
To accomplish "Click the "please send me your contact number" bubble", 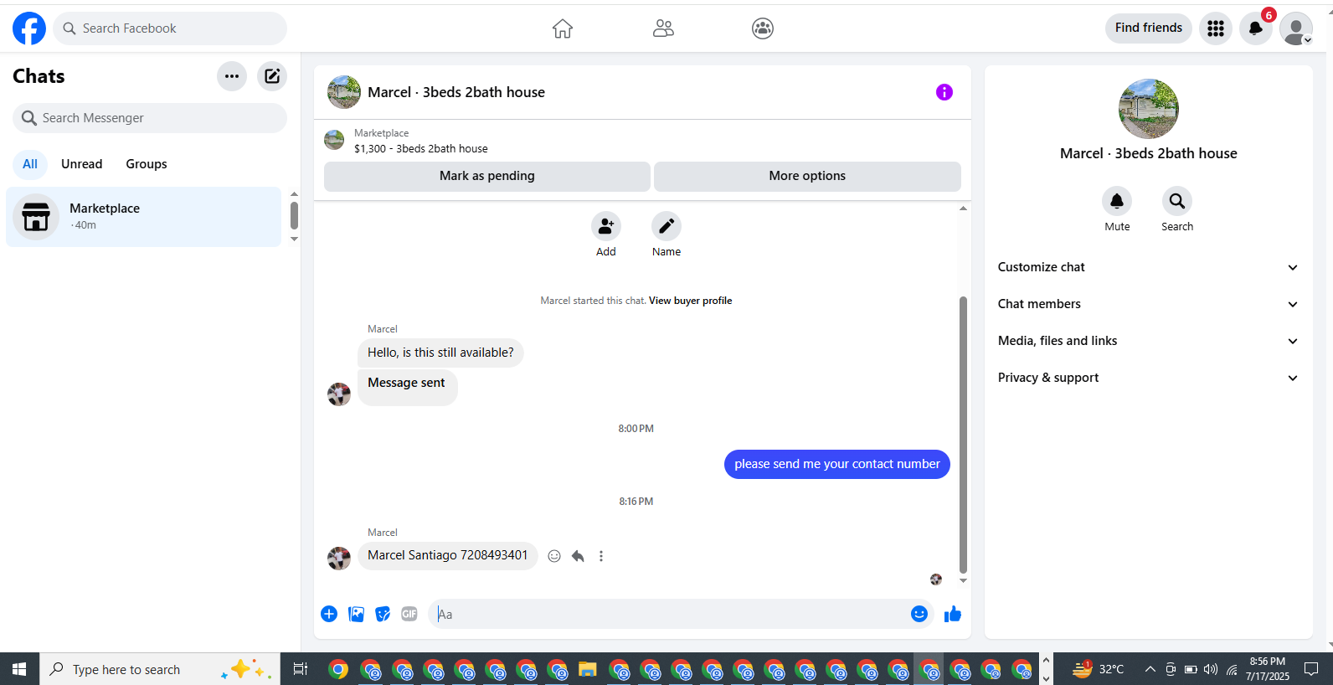I will pos(837,464).
